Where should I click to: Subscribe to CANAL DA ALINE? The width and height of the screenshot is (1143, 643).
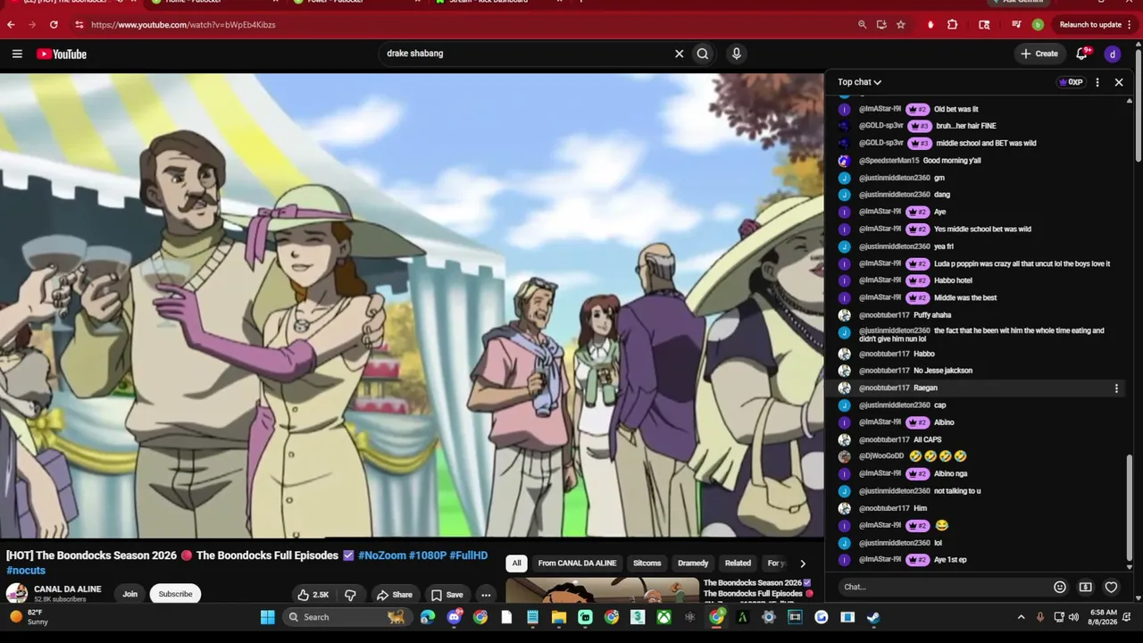point(175,595)
